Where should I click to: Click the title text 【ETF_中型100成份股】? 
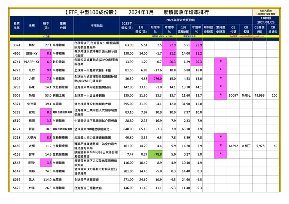point(91,12)
